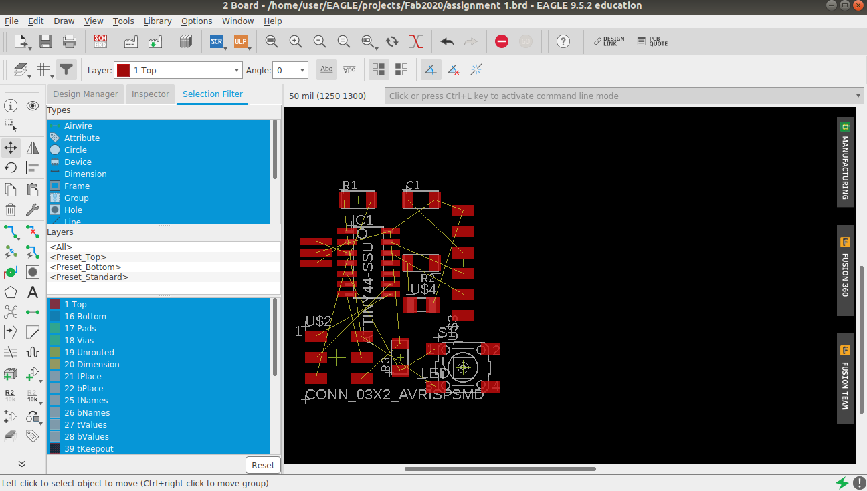
Task: Toggle the selection filter funnel button
Action: [66, 69]
